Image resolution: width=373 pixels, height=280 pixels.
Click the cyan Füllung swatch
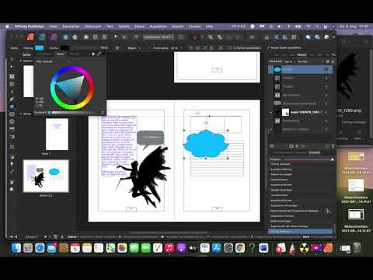click(40, 48)
